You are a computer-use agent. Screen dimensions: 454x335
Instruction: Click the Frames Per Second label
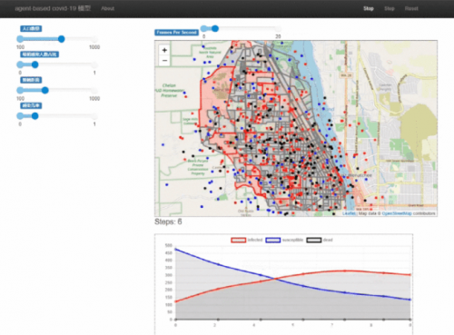pos(176,33)
